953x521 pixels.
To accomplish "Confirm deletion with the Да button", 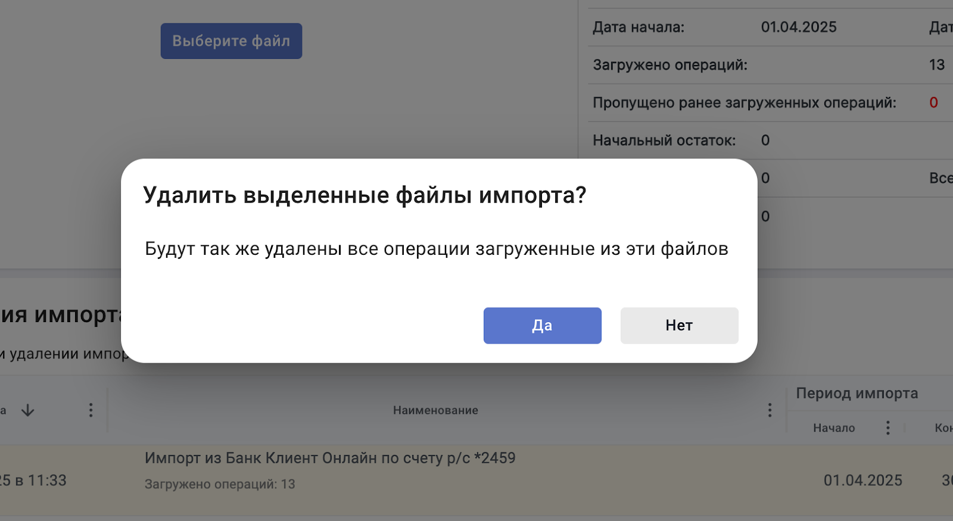I will [x=542, y=325].
